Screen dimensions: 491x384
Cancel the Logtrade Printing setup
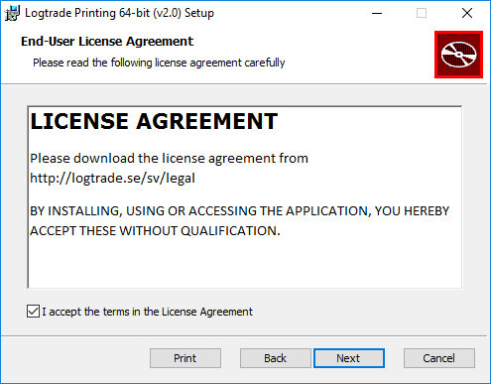439,358
